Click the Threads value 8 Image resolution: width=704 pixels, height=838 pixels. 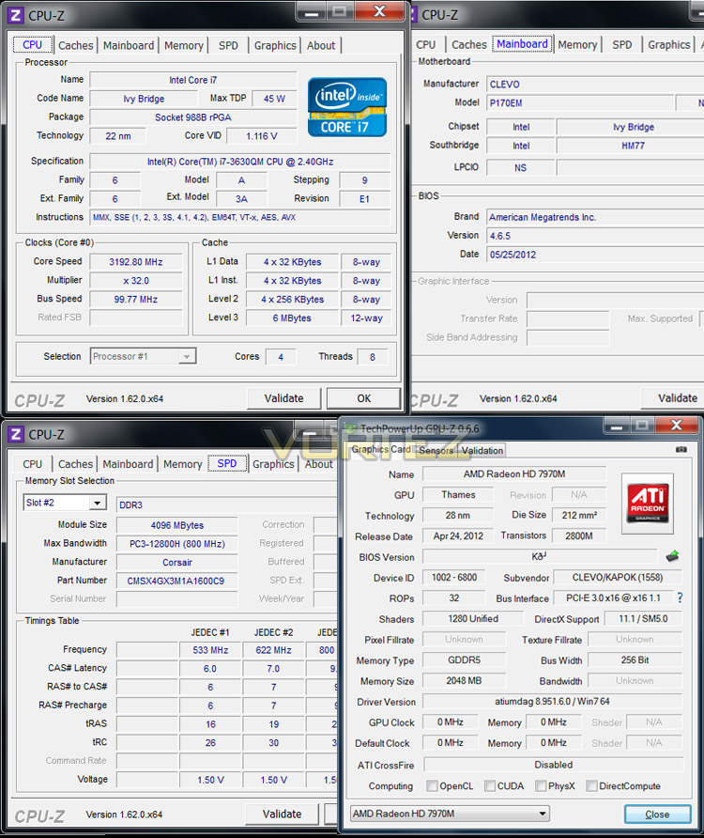[373, 356]
